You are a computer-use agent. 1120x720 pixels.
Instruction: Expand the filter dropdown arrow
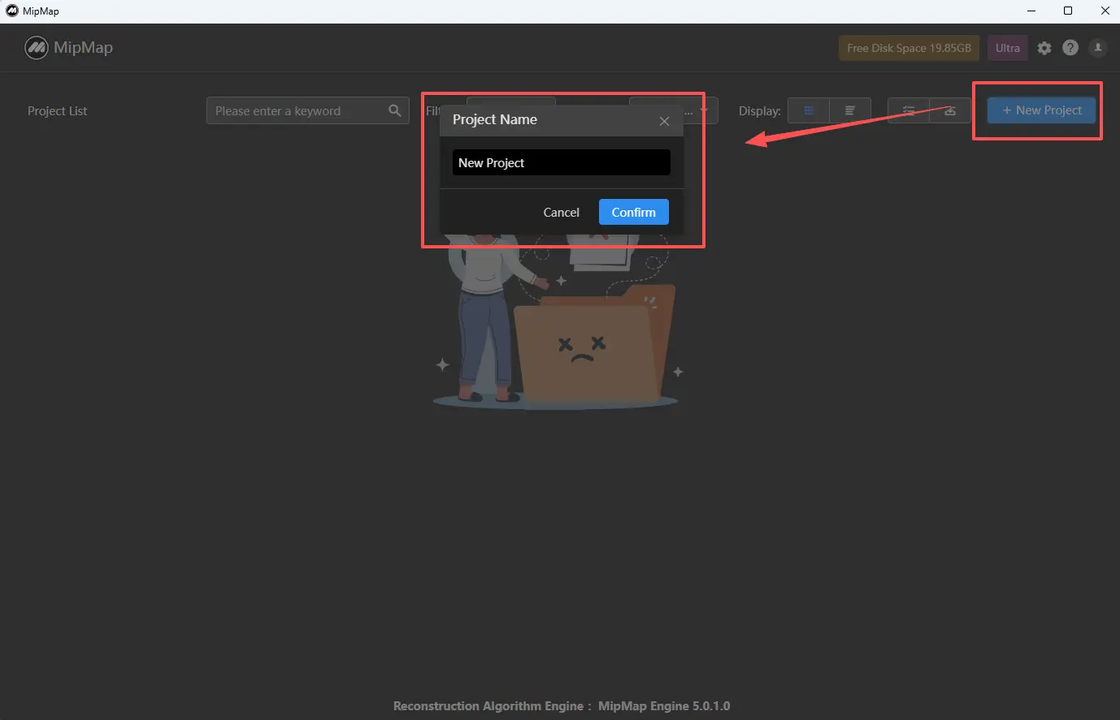click(x=704, y=110)
